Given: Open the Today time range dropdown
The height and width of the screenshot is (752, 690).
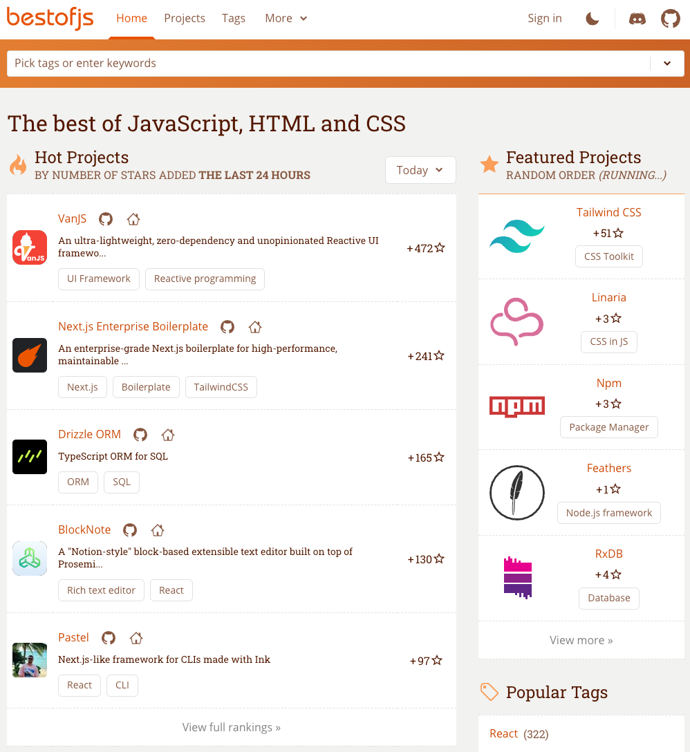Looking at the screenshot, I should click(x=420, y=170).
